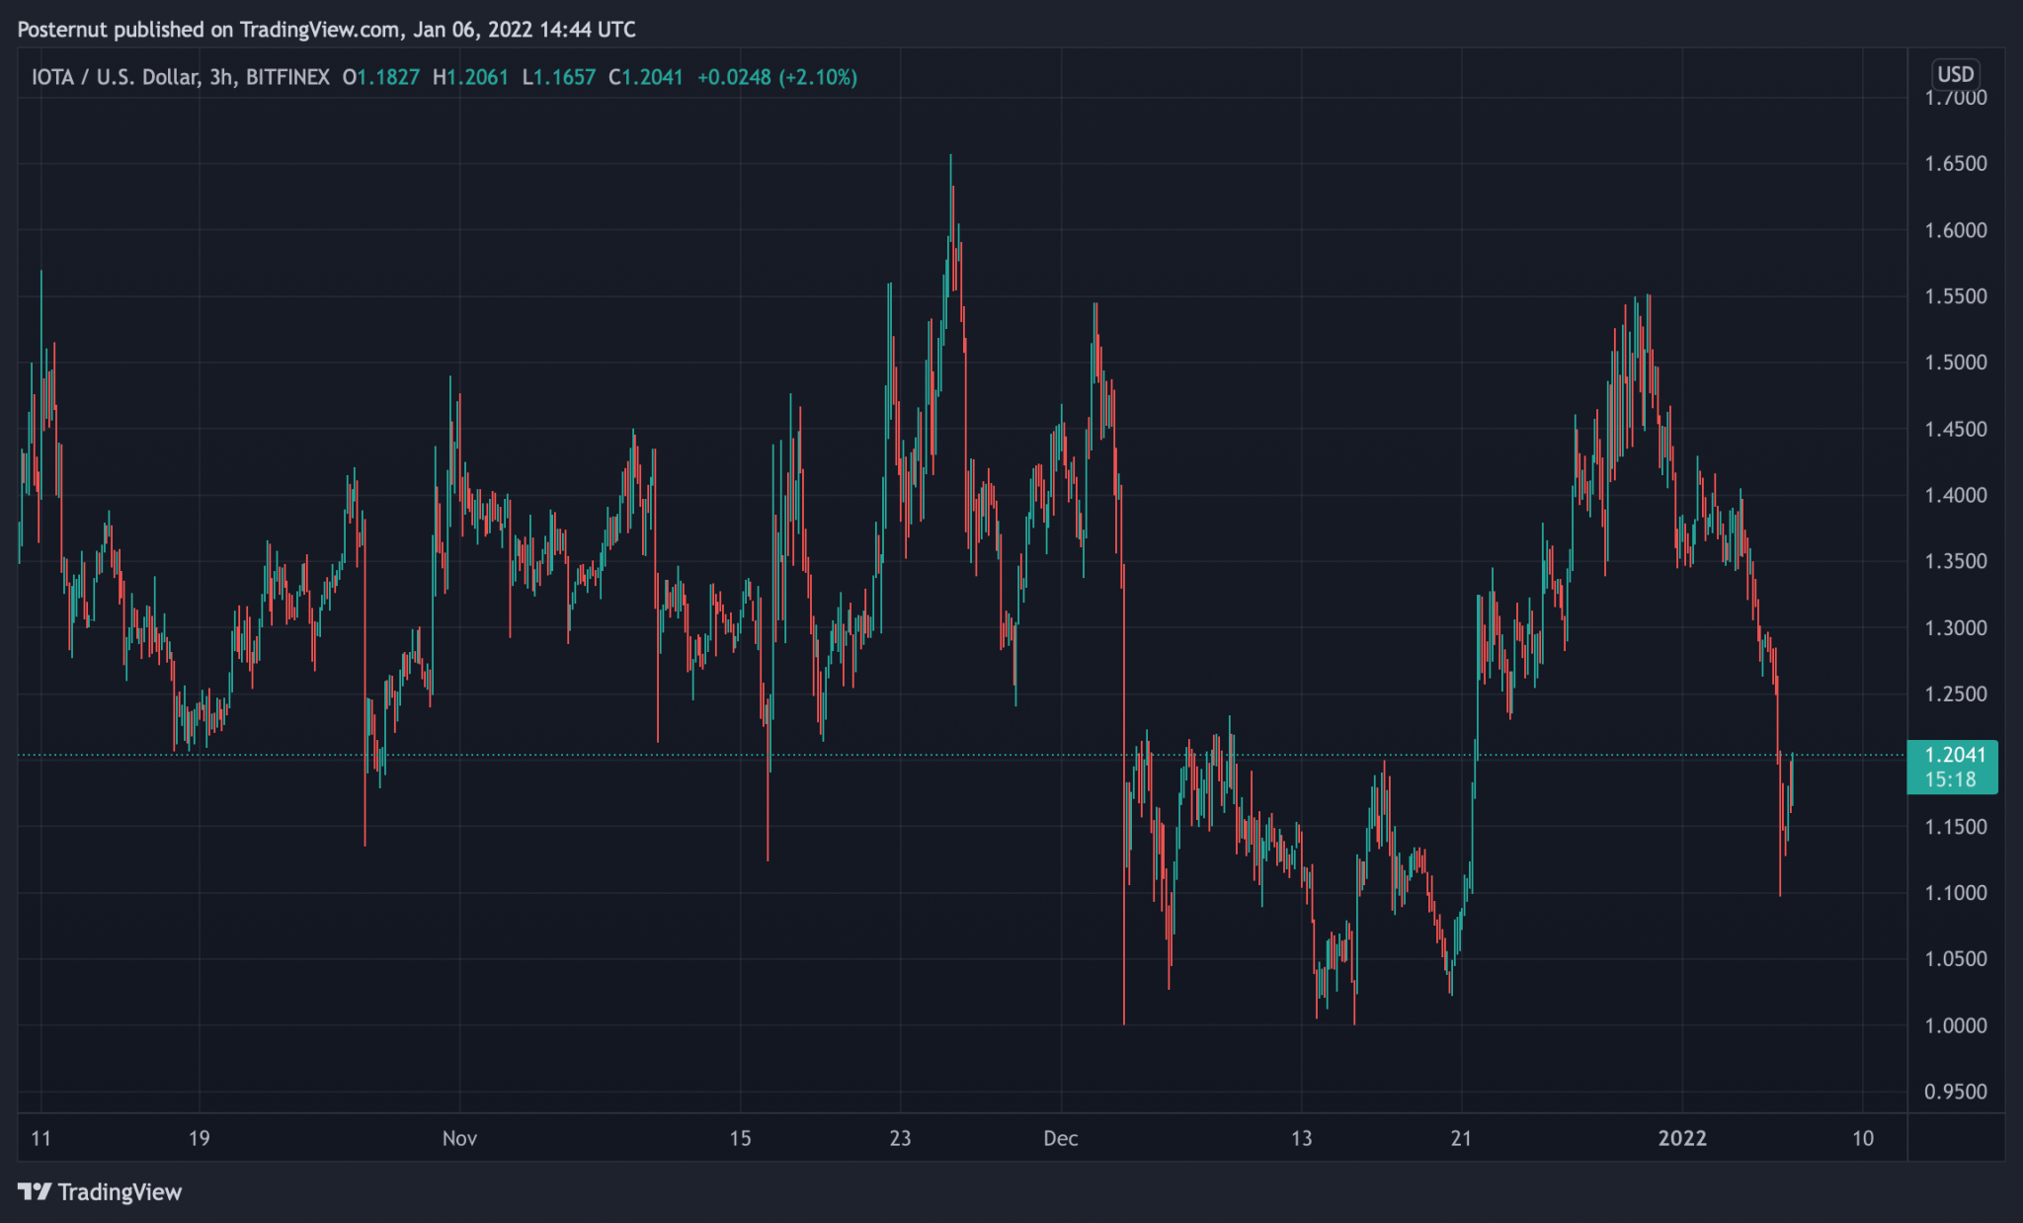Click the 0.9500 price axis label
2023x1223 pixels.
pos(1956,1093)
